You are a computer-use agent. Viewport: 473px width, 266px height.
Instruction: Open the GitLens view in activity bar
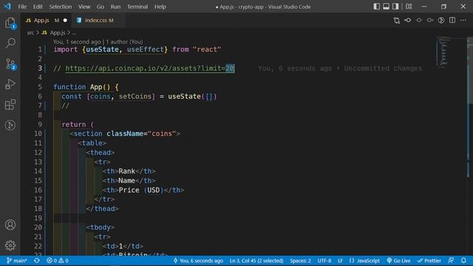pyautogui.click(x=10, y=125)
